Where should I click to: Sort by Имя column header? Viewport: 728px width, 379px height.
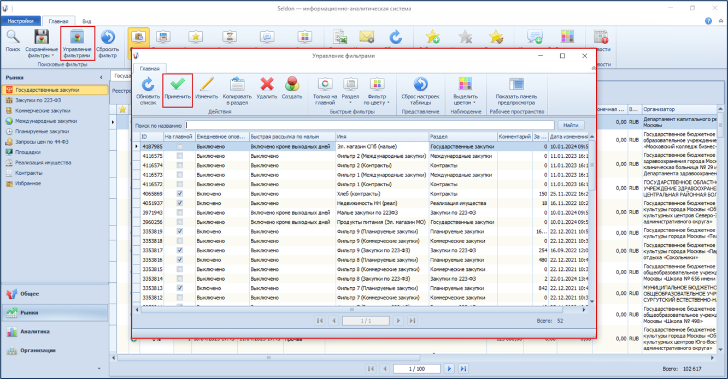381,137
